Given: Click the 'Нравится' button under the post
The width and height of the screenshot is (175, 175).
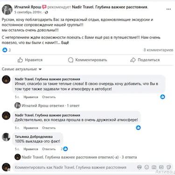Looking at the screenshot, I should [x=30, y=60].
